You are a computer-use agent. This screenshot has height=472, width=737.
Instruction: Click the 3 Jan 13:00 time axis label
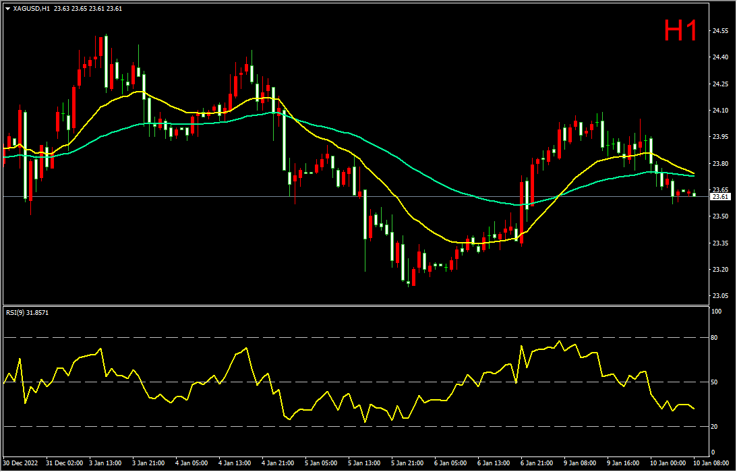tap(106, 463)
